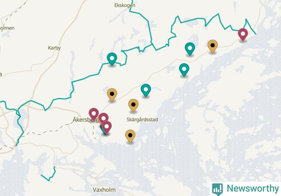Viewport: 281px width, 196px height.
Task: Open the Newsworthy attribution link text
Action: (x=253, y=188)
